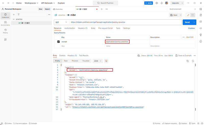Image resolution: width=204 pixels, height=125 pixels.
Task: Open the comments mode icon
Action: click(x=193, y=15)
